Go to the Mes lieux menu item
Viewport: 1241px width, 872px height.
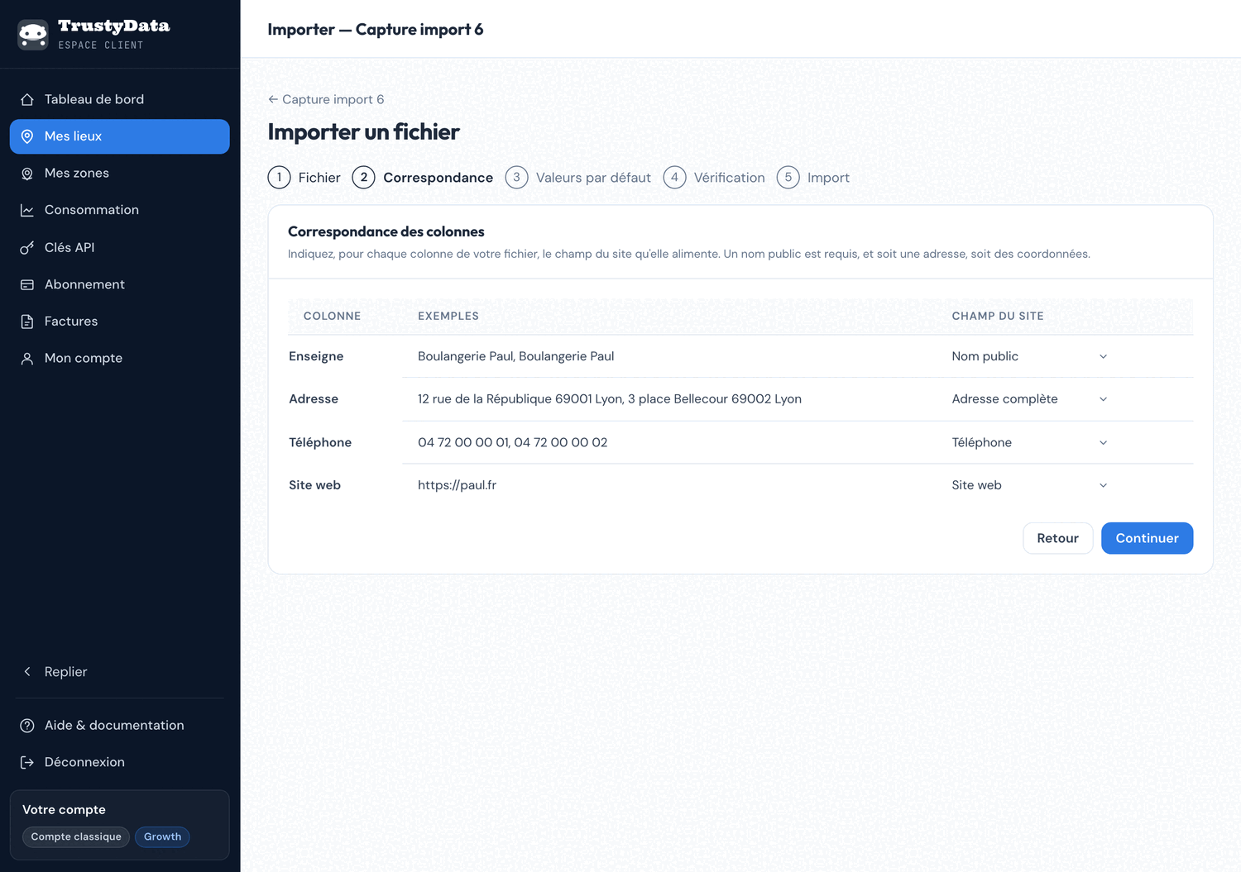(120, 136)
